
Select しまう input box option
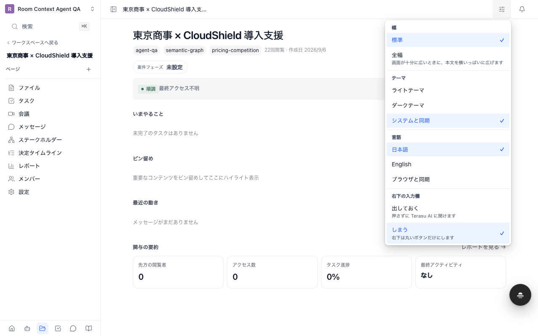tap(448, 233)
